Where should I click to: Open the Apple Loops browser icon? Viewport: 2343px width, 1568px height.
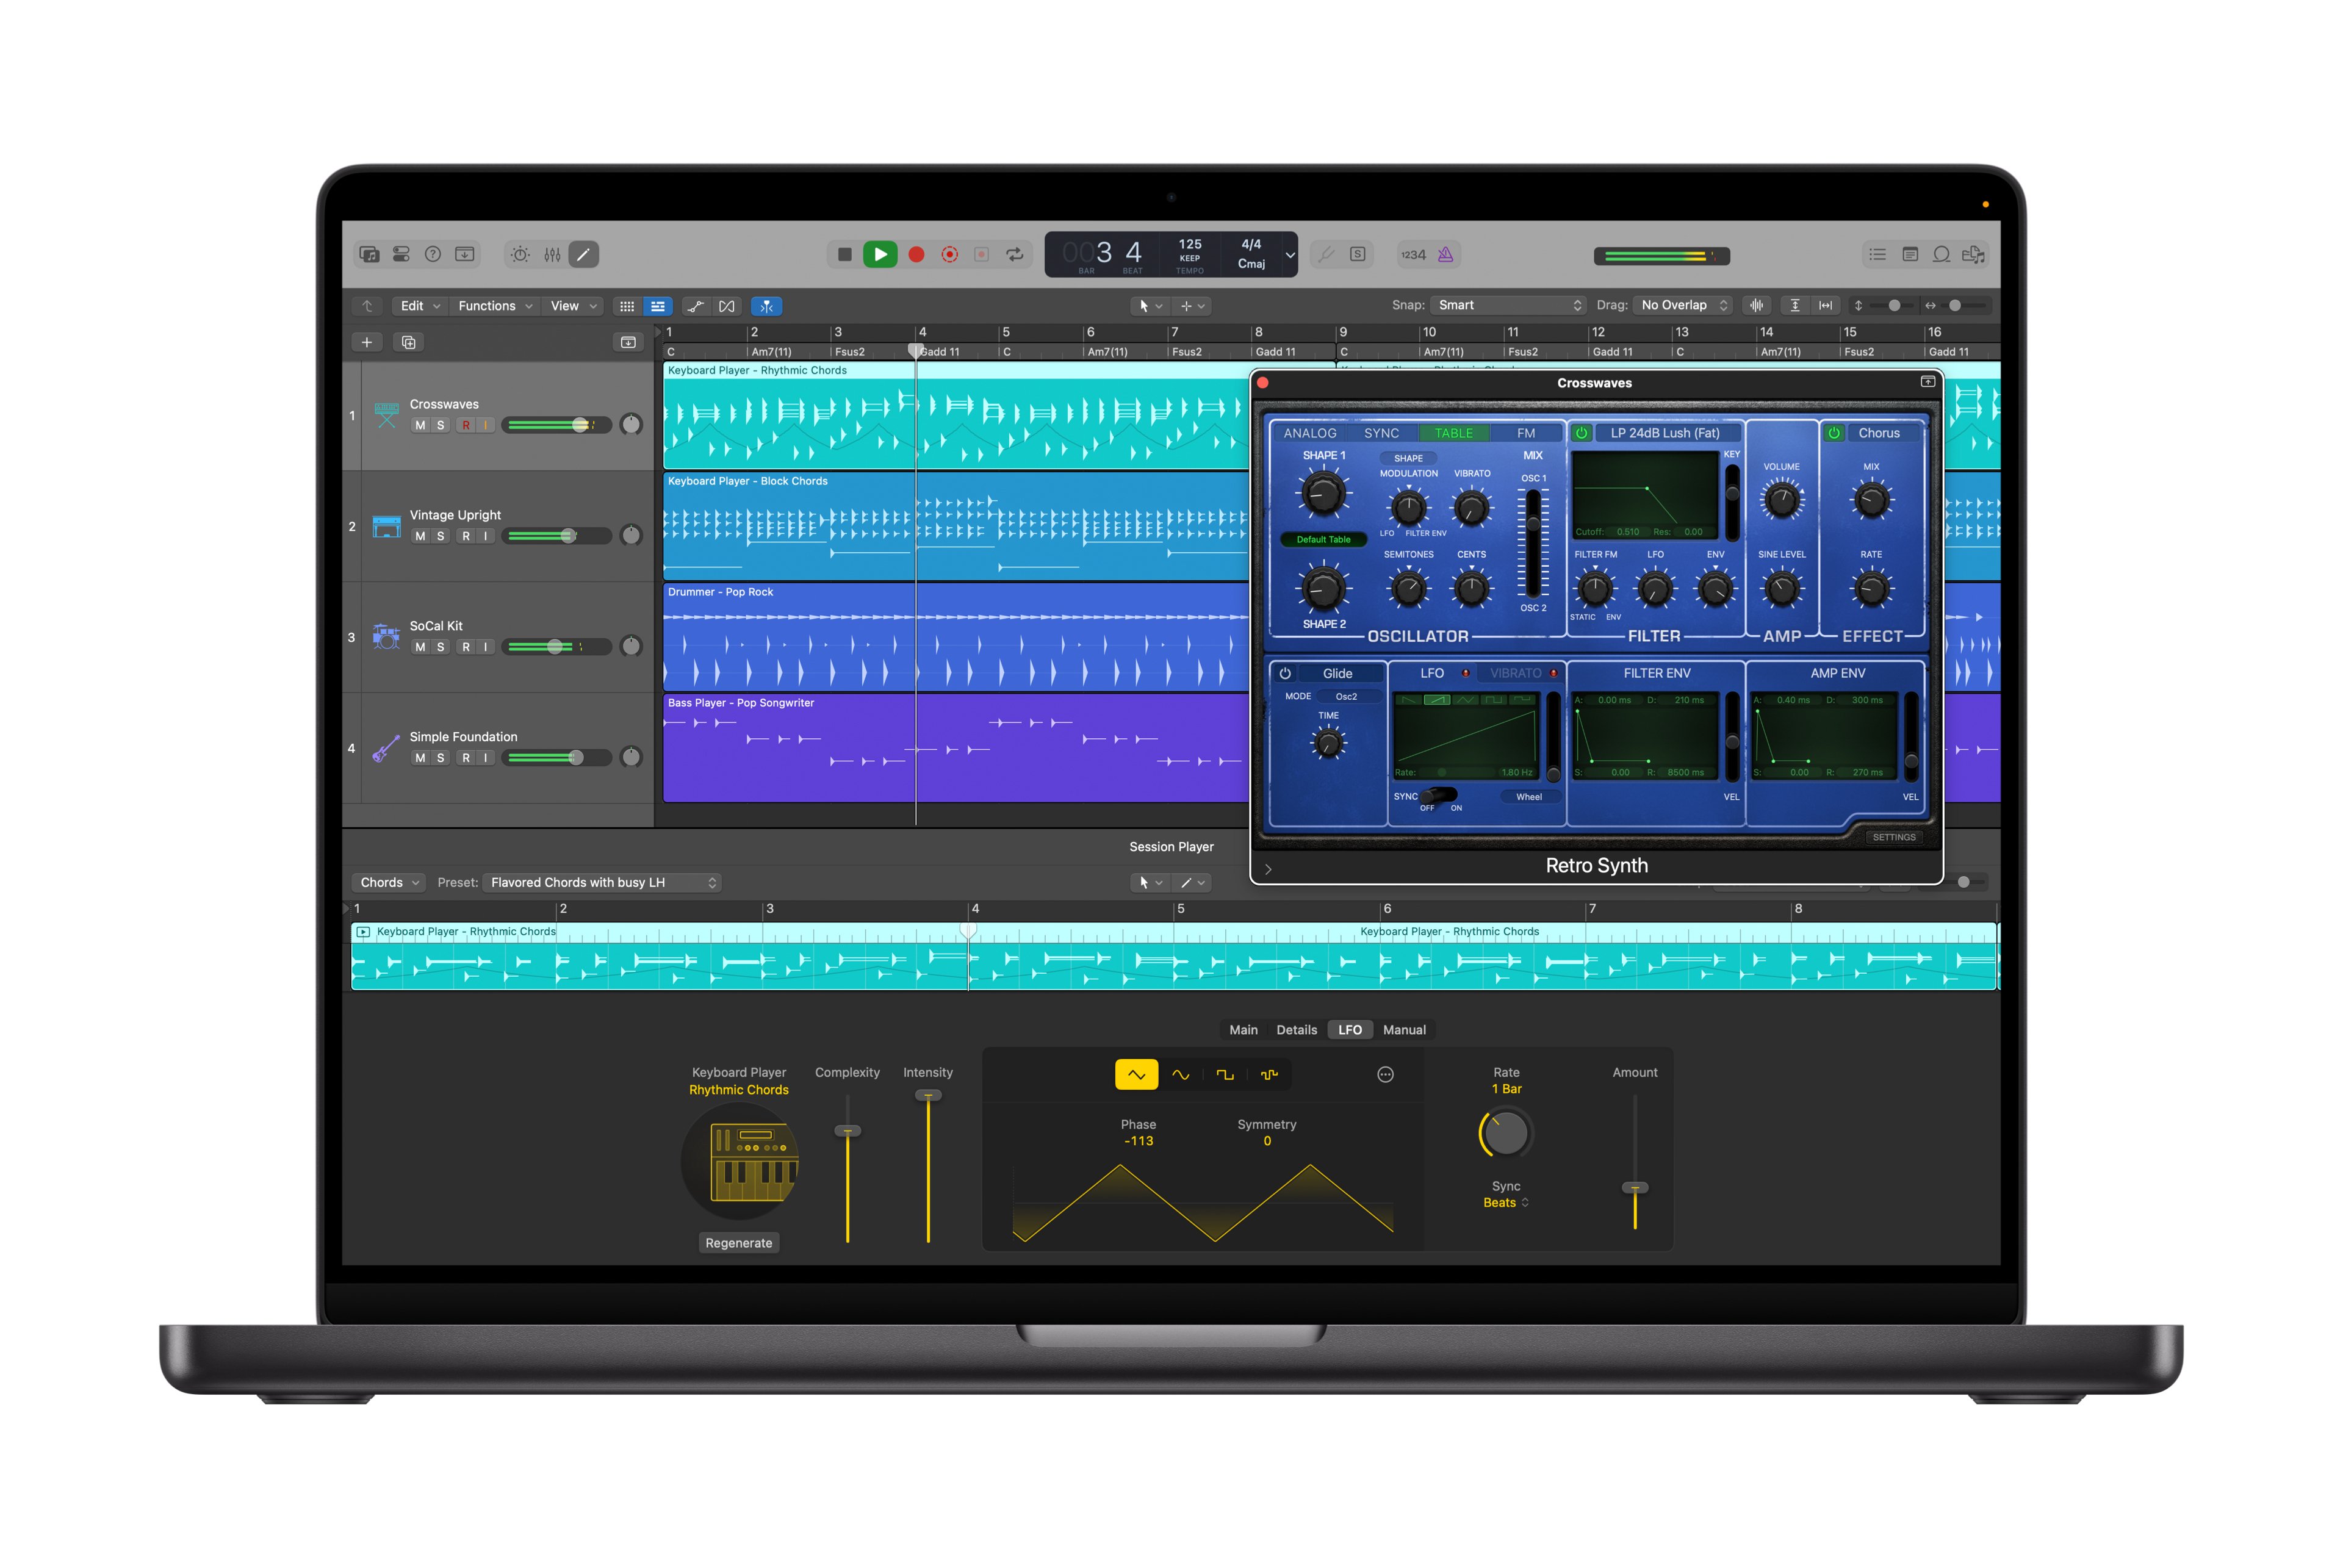pos(1940,255)
